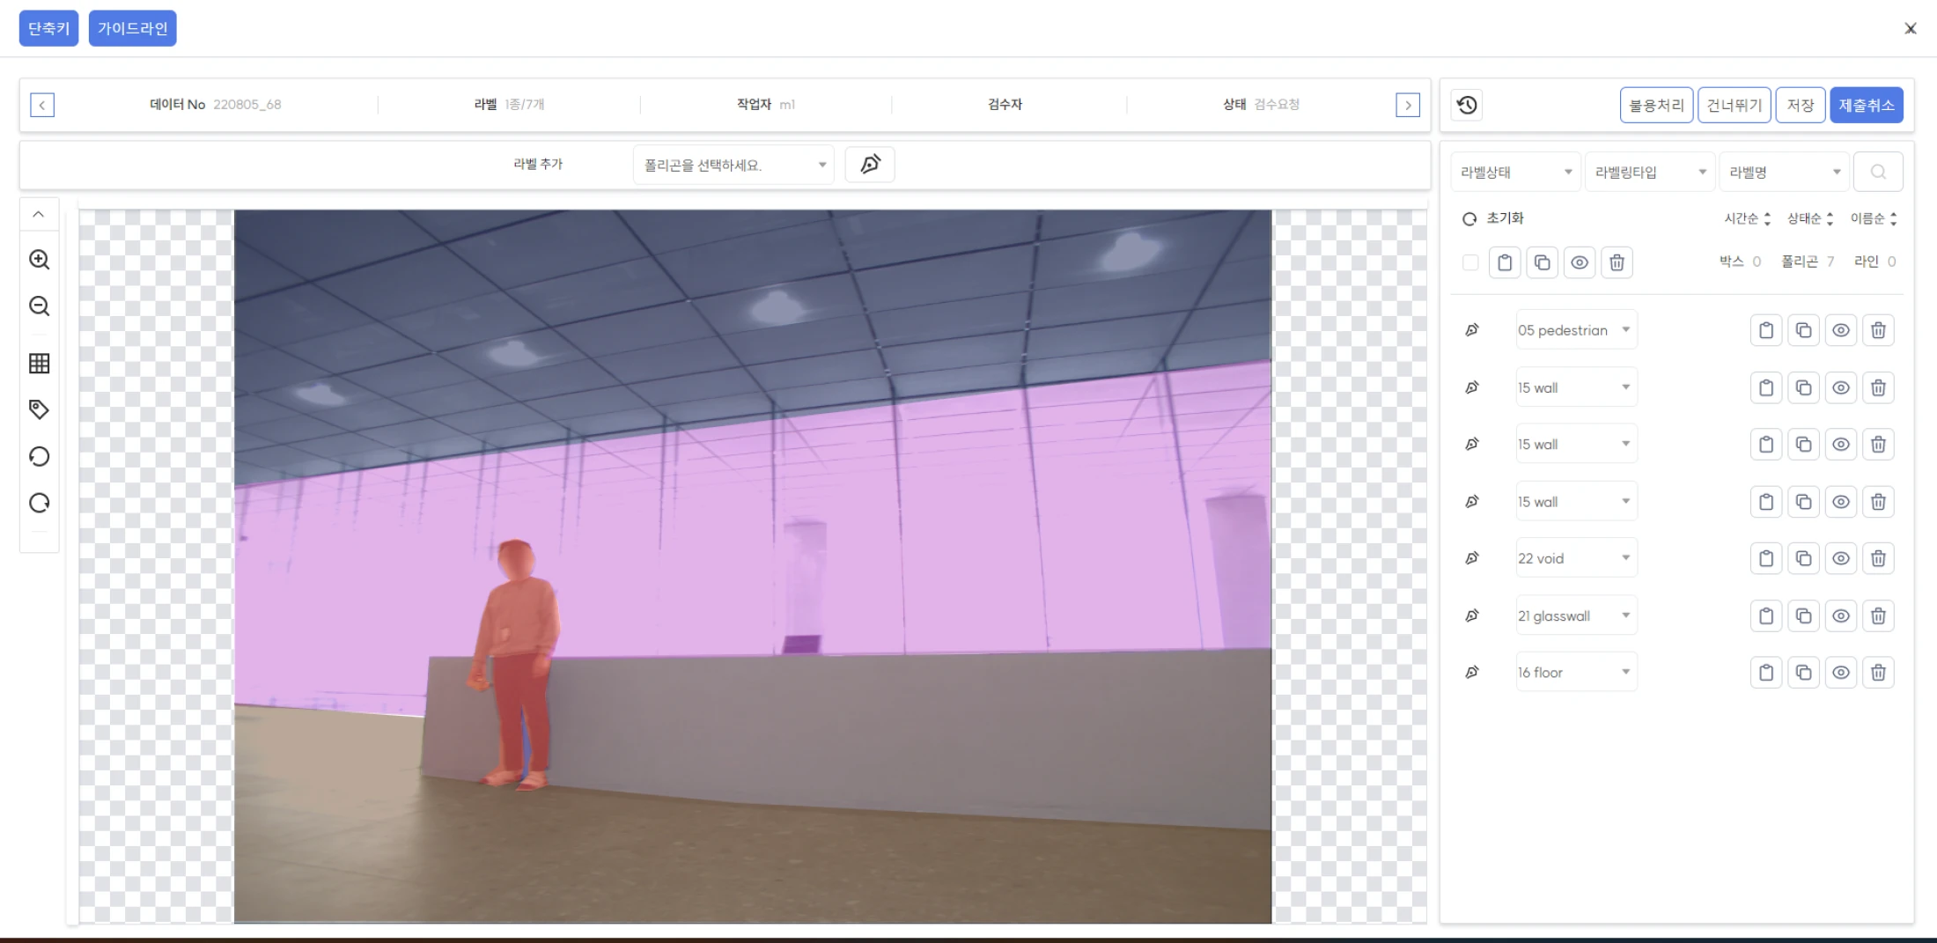This screenshot has height=943, width=1937.
Task: Click the 초기화 reset filter link
Action: pyautogui.click(x=1493, y=218)
